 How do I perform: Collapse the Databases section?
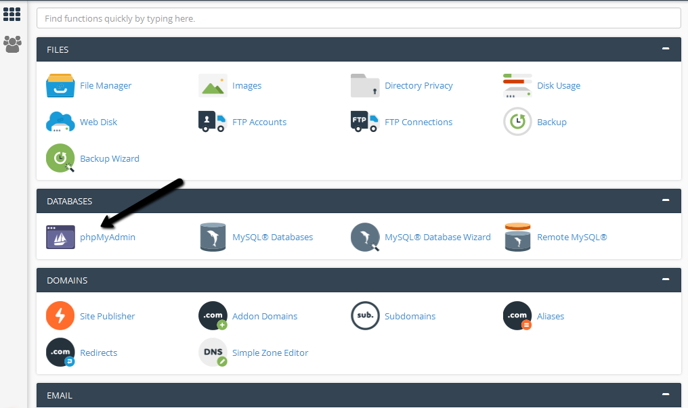coord(666,200)
